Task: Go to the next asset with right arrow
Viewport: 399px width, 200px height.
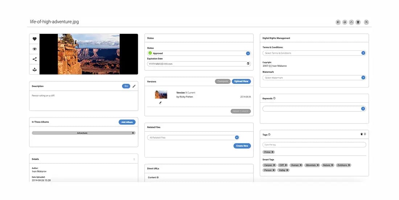Action: coord(345,22)
